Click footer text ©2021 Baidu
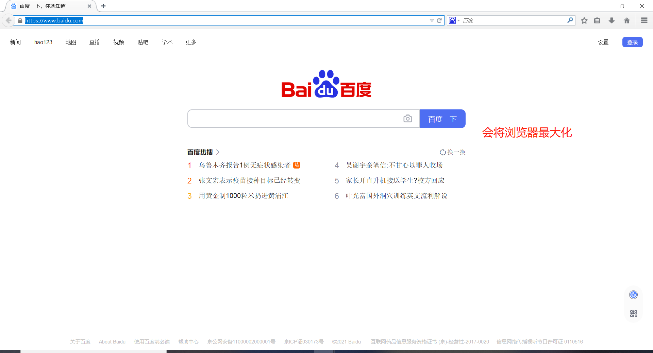The image size is (653, 353). click(x=347, y=342)
